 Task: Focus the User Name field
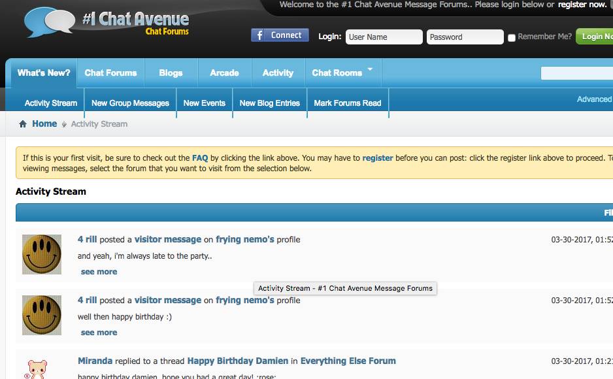click(x=384, y=37)
